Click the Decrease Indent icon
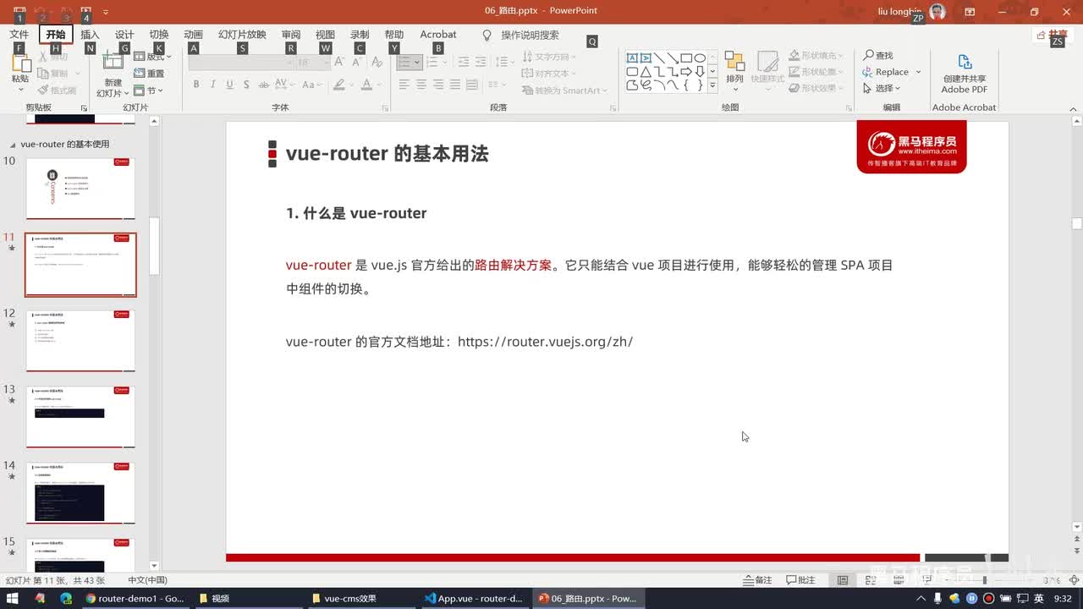 [x=464, y=62]
